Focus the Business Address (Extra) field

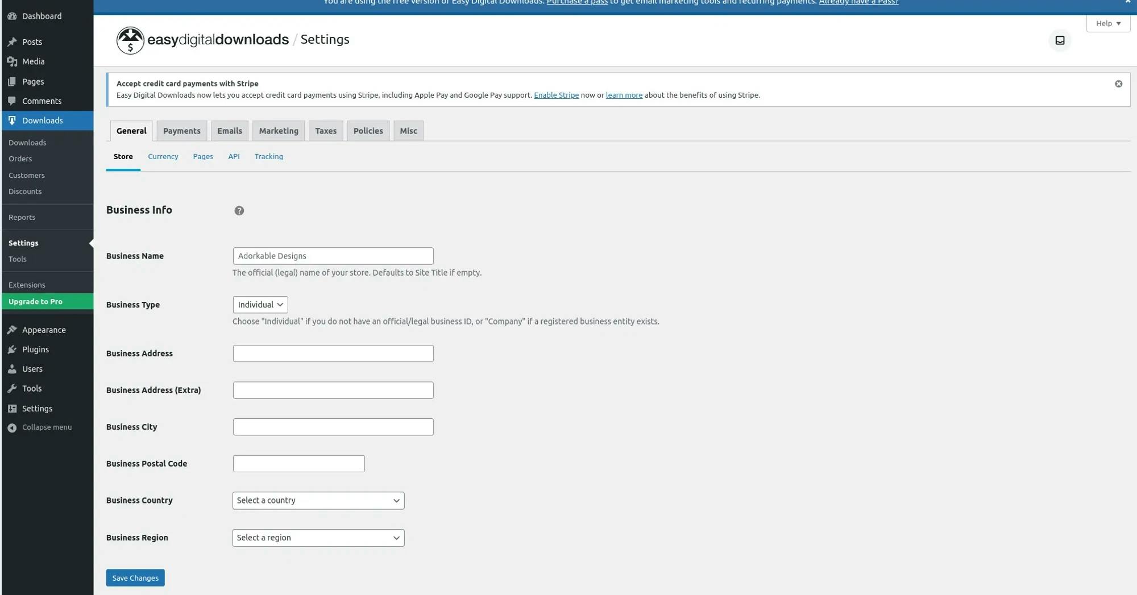point(333,390)
